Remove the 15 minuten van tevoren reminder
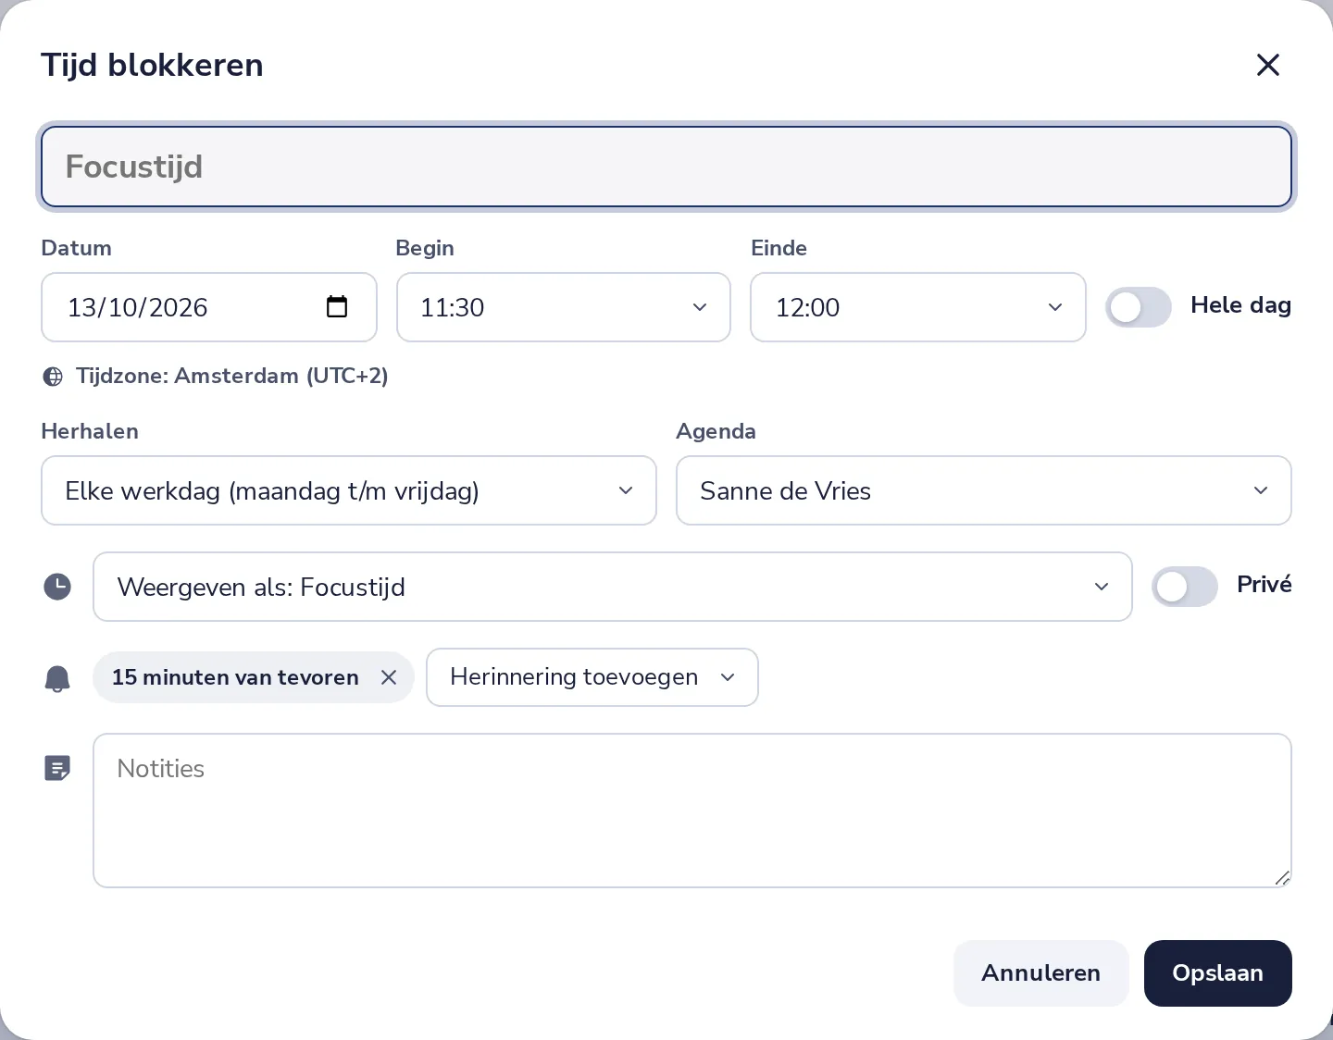Image resolution: width=1333 pixels, height=1040 pixels. point(389,677)
